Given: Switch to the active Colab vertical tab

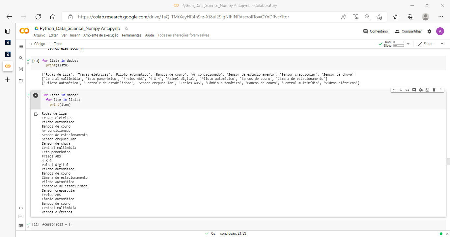Looking at the screenshot, I should [8, 66].
